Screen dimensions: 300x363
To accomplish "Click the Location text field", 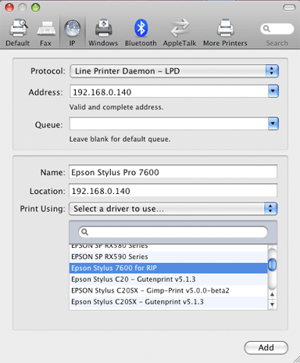I will pyautogui.click(x=173, y=191).
